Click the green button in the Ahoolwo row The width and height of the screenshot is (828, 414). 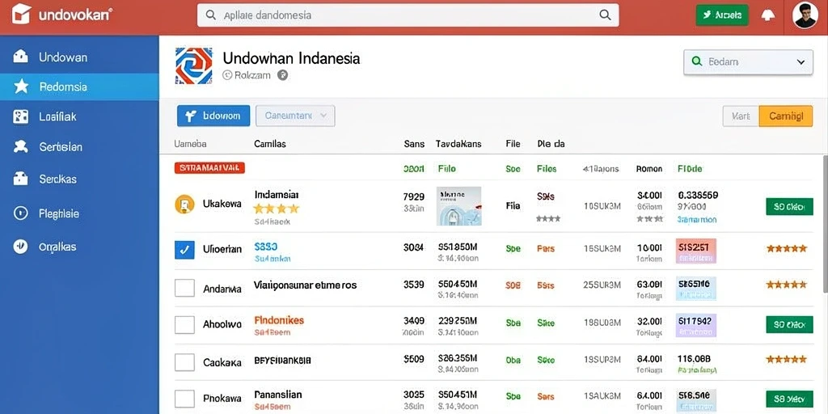pos(789,324)
